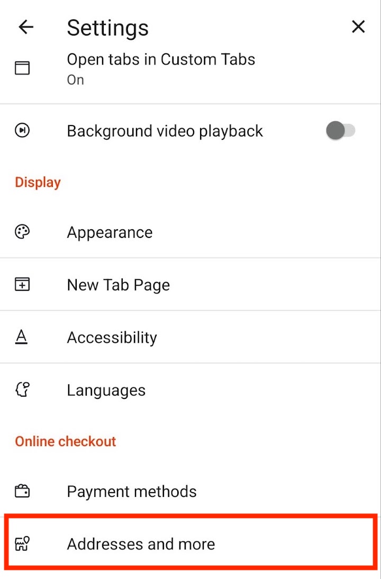Tap Background video playback label
This screenshot has height=579, width=381.
[165, 131]
